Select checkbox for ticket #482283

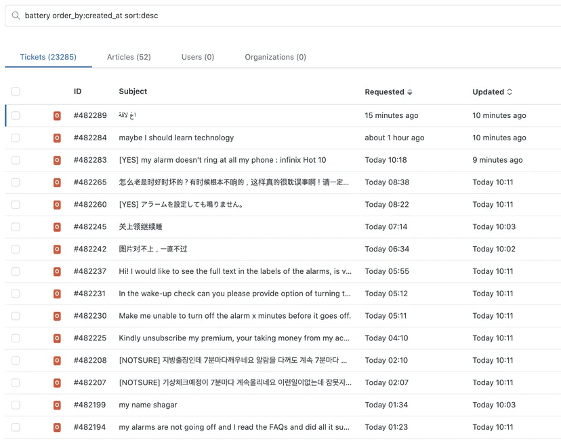point(16,160)
